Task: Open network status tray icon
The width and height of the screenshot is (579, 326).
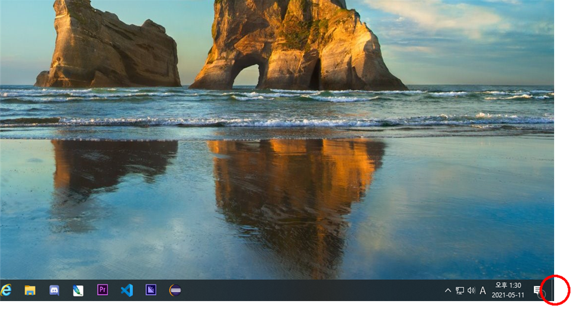Action: coord(460,290)
